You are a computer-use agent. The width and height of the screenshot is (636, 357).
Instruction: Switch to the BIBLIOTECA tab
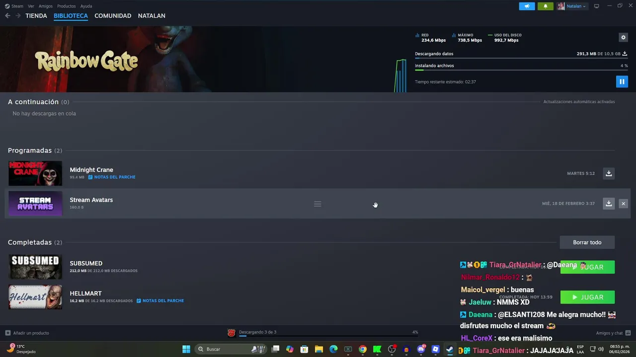click(x=71, y=16)
